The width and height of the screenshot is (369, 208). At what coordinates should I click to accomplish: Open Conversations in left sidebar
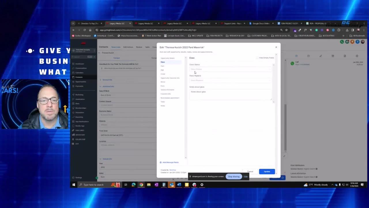tap(81, 68)
